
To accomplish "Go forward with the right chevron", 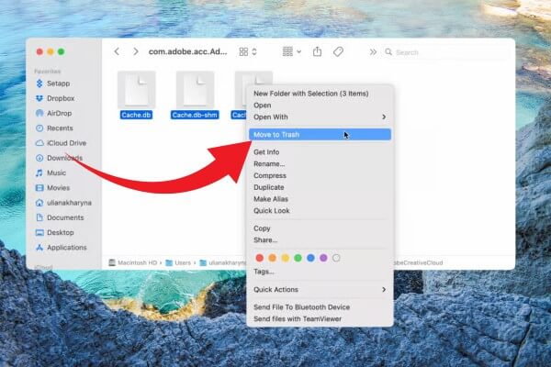I will 136,52.
